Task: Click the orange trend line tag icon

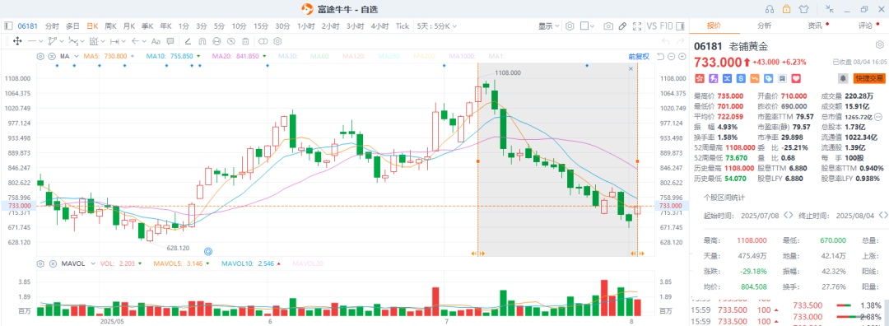Action: 755,77
